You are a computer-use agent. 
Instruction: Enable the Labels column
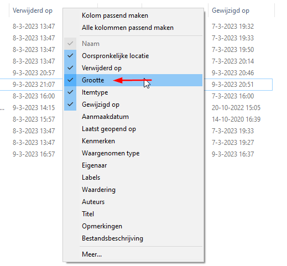coord(133,178)
